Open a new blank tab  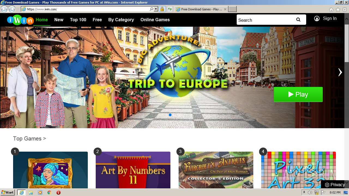(x=232, y=9)
